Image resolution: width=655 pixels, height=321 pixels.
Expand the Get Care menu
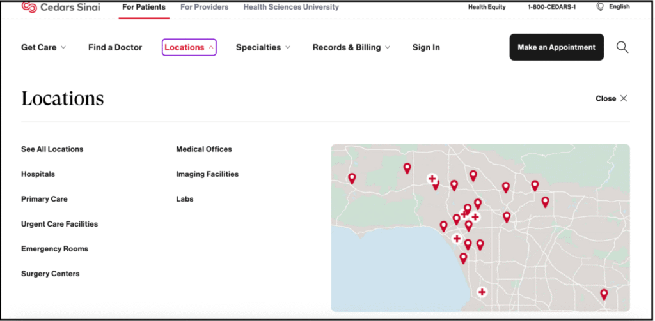point(43,47)
